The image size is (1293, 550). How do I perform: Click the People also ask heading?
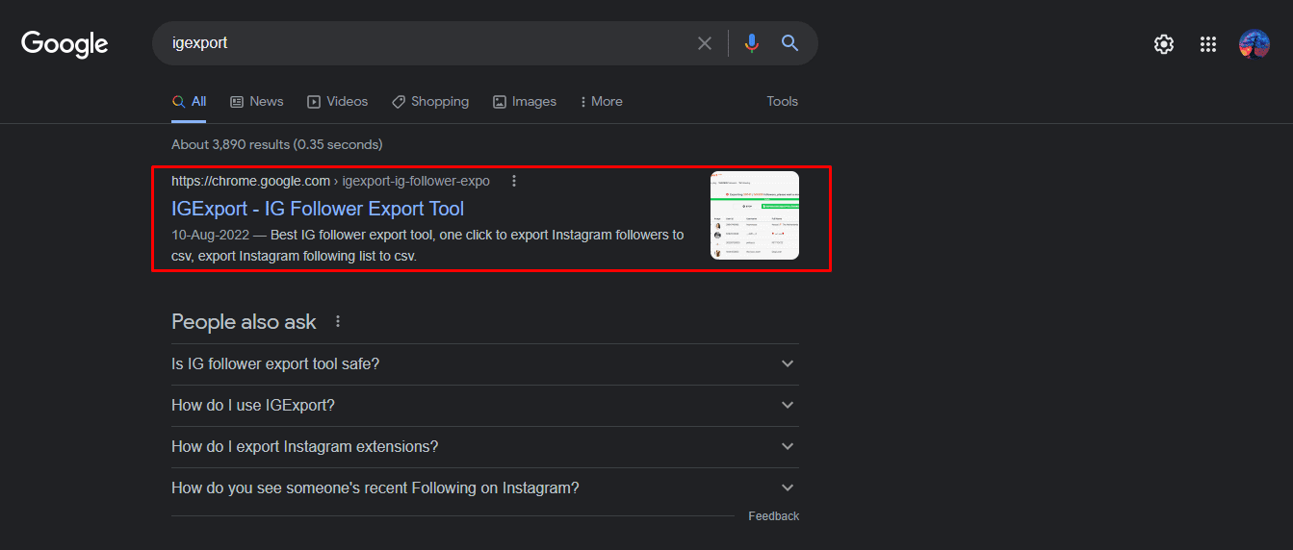[244, 322]
